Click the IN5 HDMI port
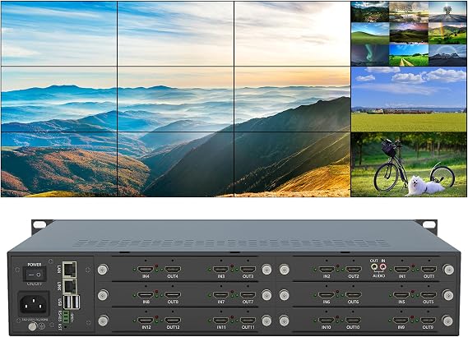 click(x=401, y=295)
